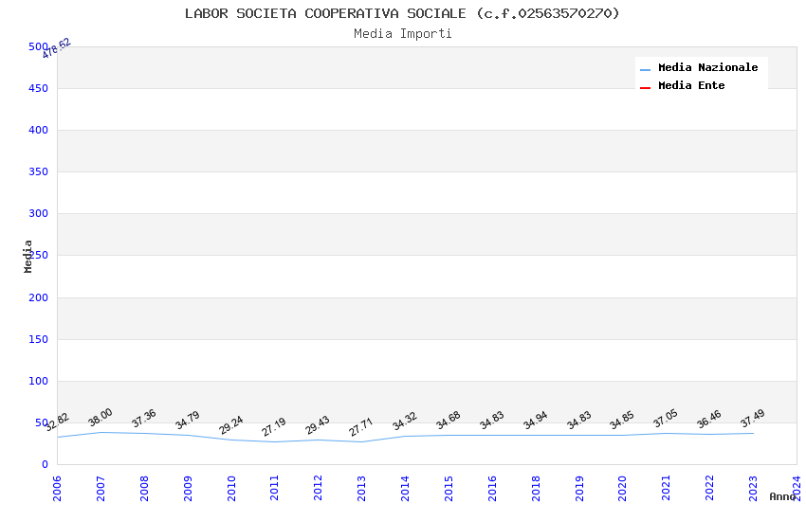Viewport: 806px width, 521px height.
Task: Click the red Media Ente legend swatch
Action: (x=645, y=88)
